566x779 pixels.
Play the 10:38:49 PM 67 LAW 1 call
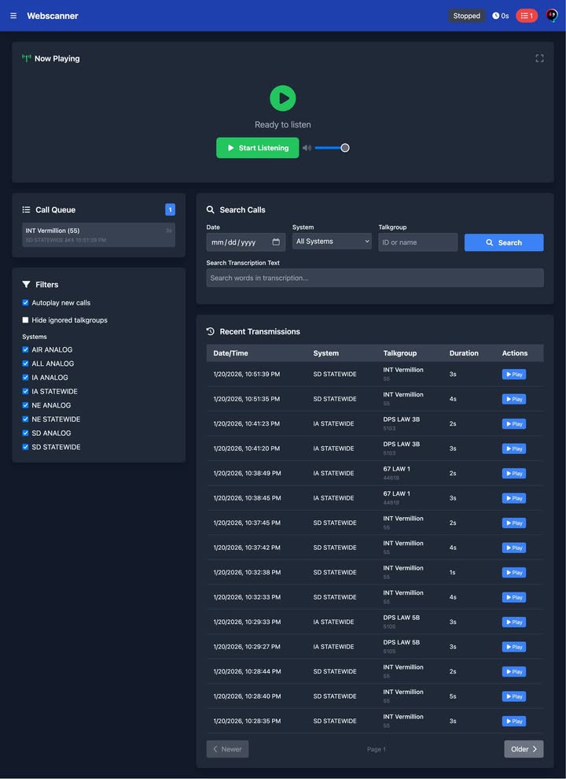click(x=514, y=474)
